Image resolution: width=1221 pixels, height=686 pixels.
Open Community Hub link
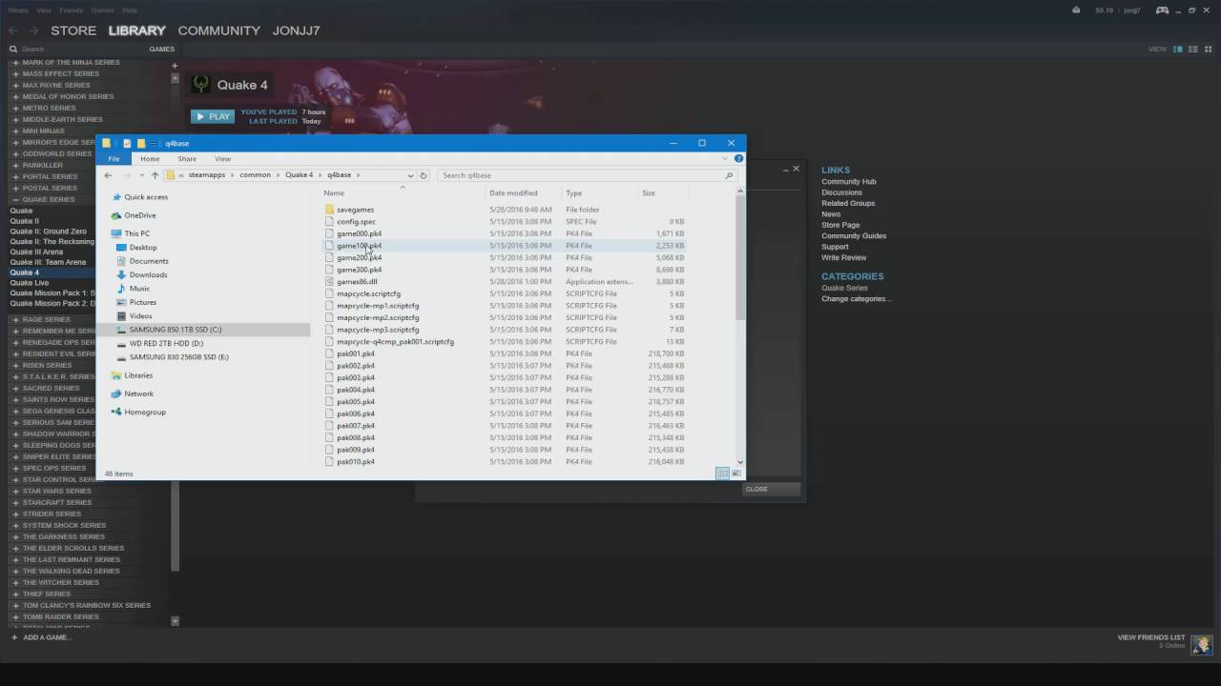(849, 181)
